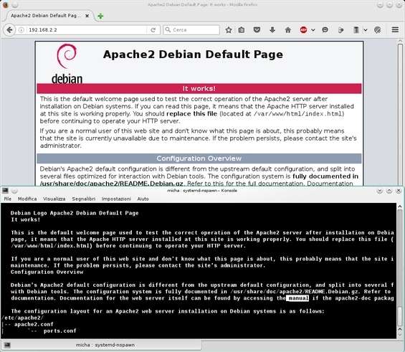Viewport: 405px width, 352px height.
Task: Go to the Firefox home icon
Action: pyautogui.click(x=287, y=30)
